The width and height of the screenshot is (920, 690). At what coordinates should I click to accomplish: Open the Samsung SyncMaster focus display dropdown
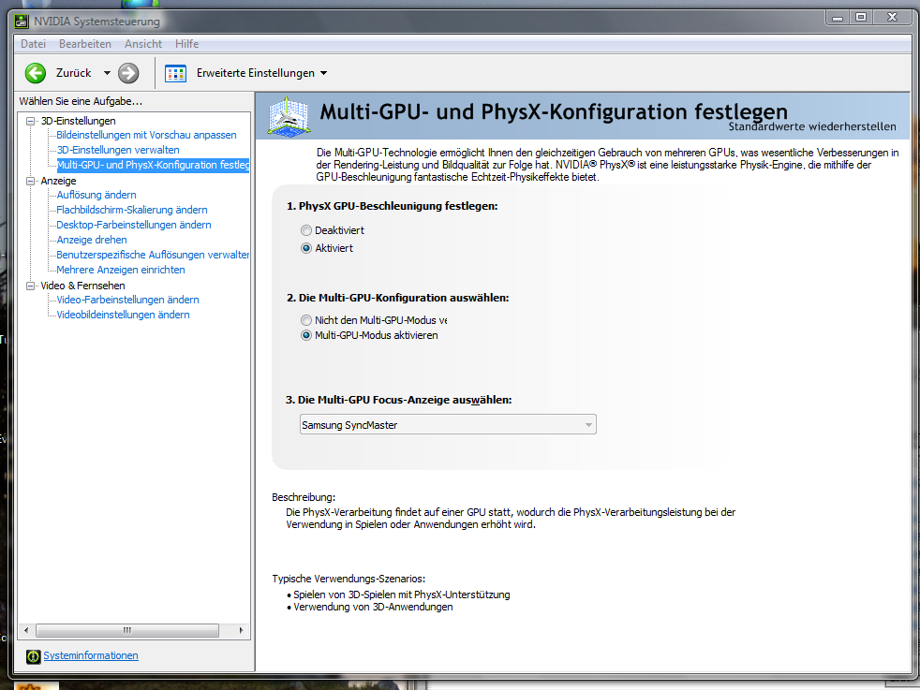(x=448, y=424)
